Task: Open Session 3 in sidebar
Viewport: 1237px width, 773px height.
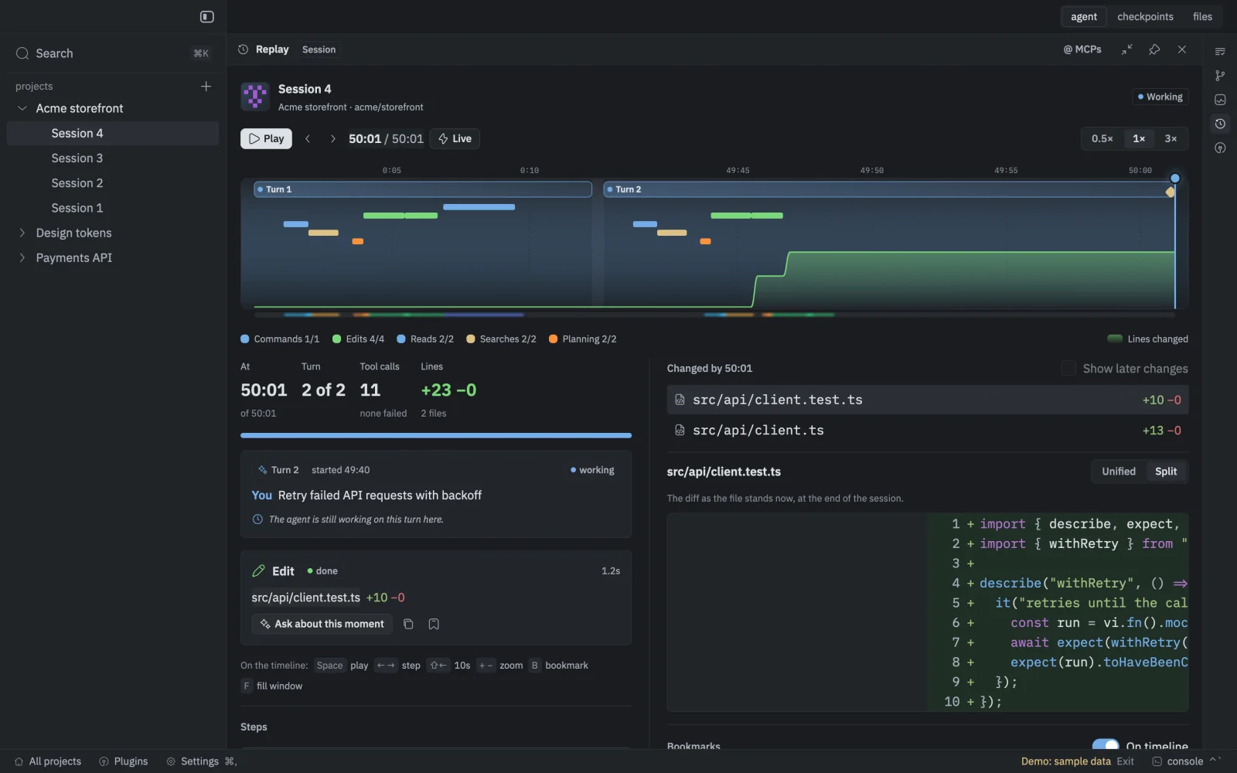Action: [x=113, y=158]
